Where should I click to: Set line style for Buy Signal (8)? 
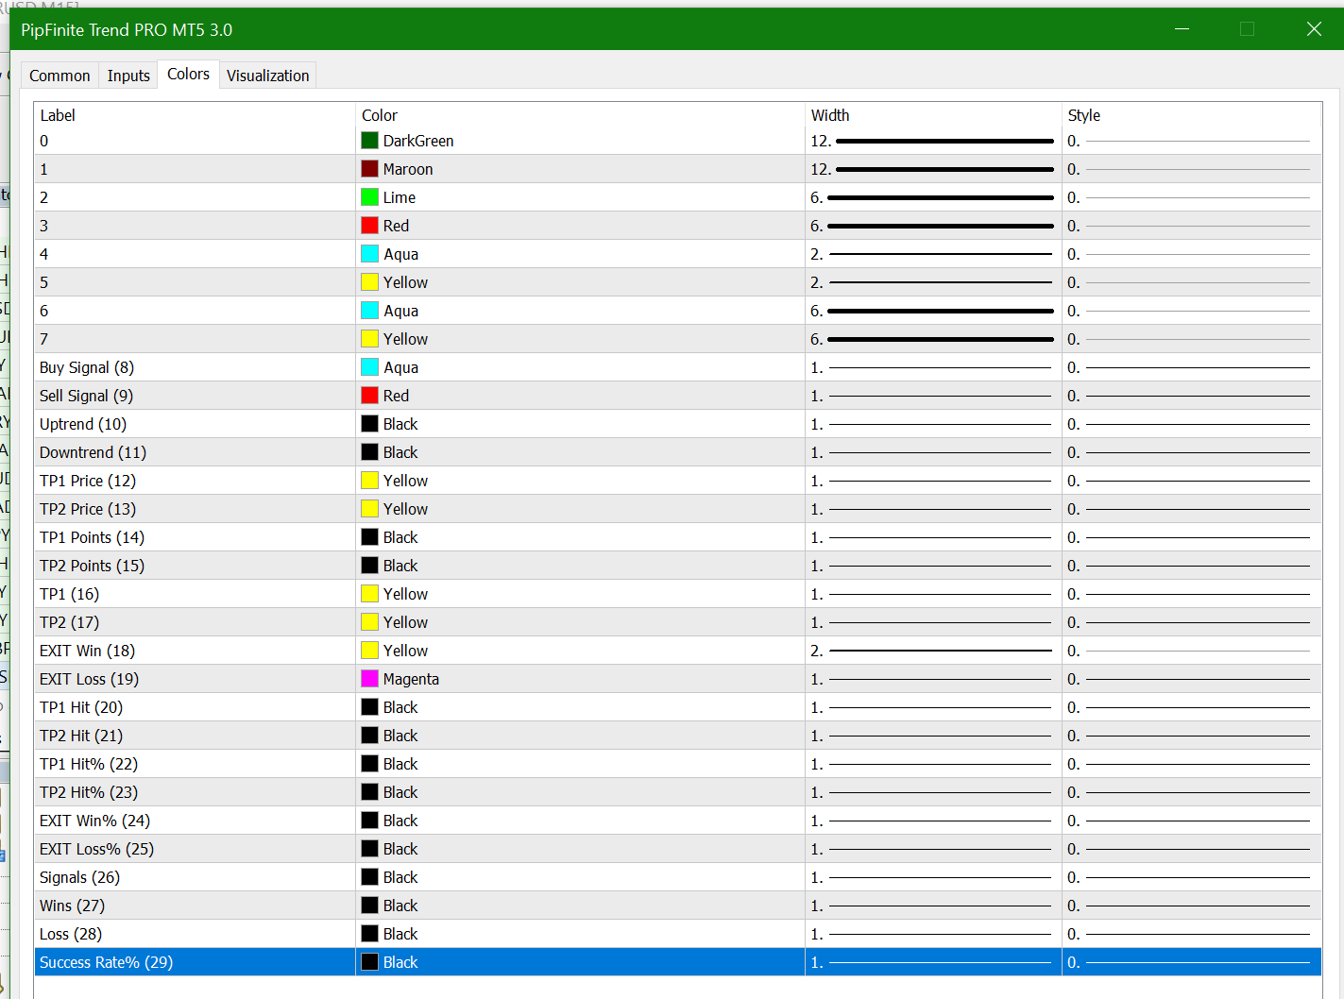click(1191, 367)
